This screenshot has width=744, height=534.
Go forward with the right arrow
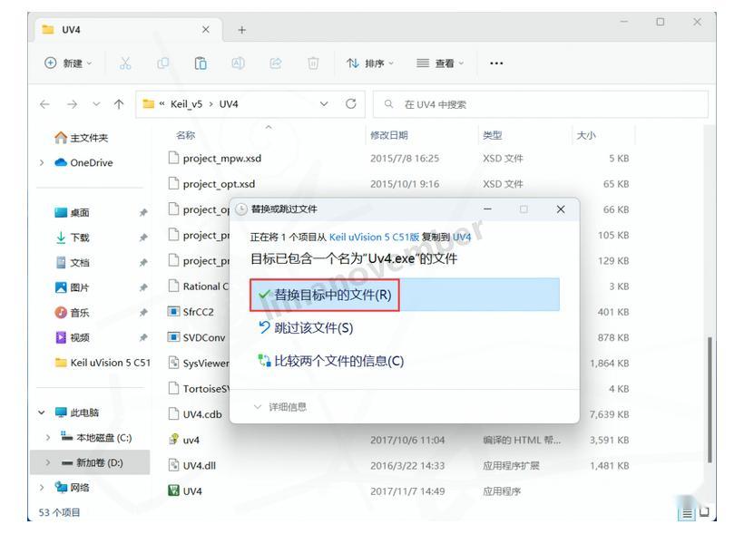(x=72, y=104)
